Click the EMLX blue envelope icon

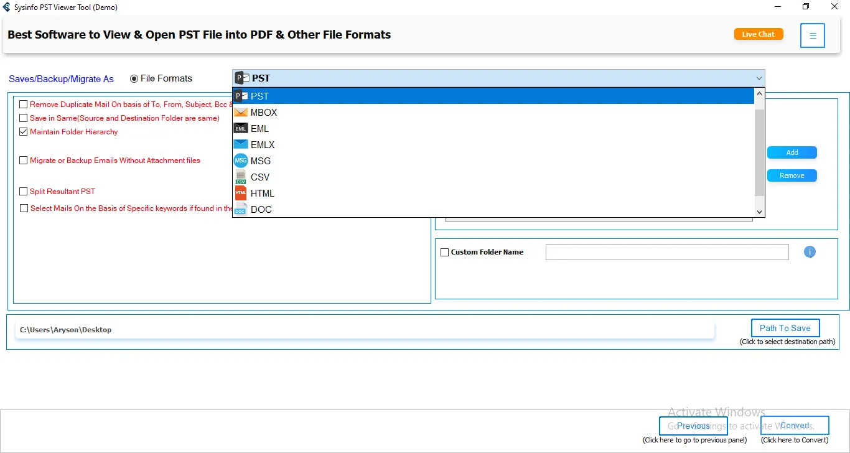pyautogui.click(x=241, y=145)
